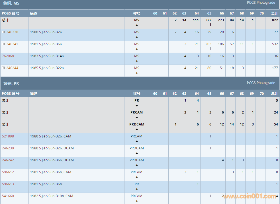Open PCGS Photograde in 黄铜, MS header

[x=261, y=3]
